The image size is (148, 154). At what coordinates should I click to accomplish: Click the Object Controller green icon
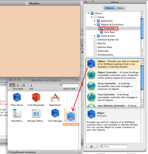[91, 75]
